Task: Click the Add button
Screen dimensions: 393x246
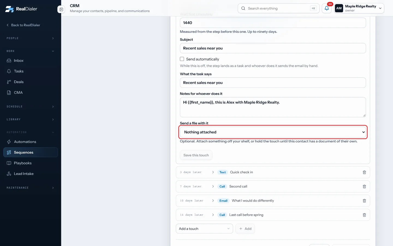Action: click(245, 229)
